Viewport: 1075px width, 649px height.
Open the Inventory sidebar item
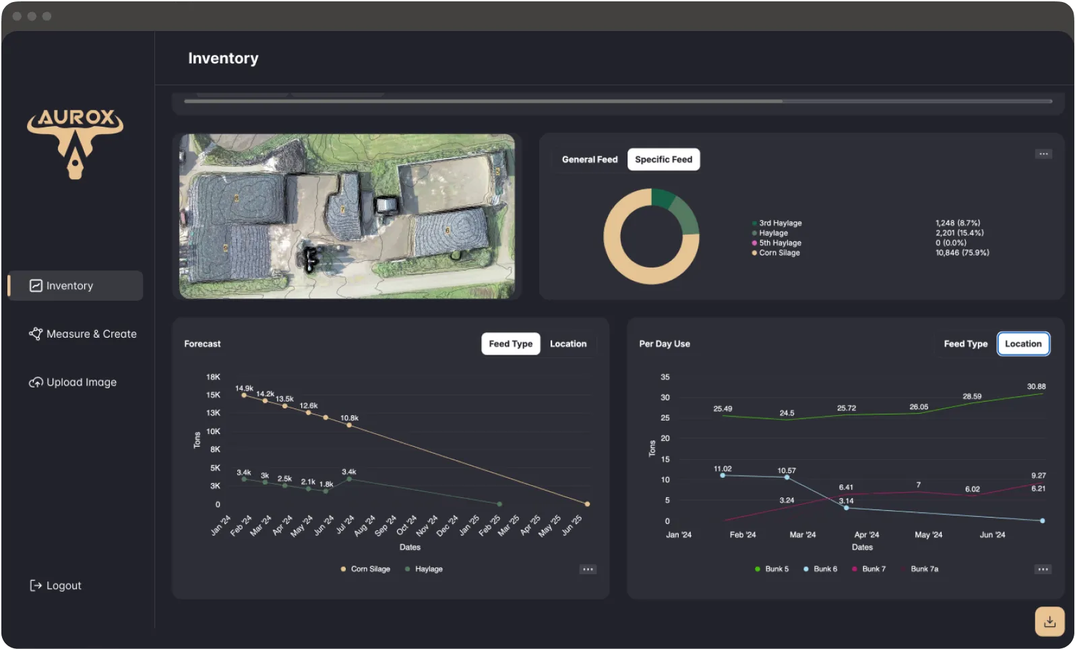click(x=75, y=286)
